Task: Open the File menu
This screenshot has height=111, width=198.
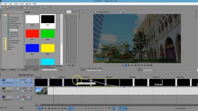Action: pyautogui.click(x=1, y=4)
